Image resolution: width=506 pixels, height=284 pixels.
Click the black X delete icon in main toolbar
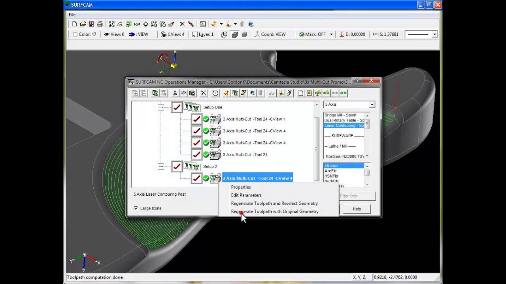(x=182, y=24)
